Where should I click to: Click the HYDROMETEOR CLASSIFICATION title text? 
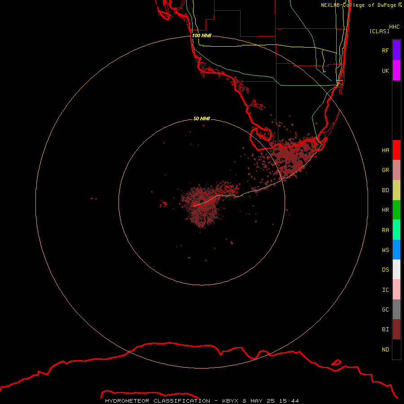[x=158, y=401]
